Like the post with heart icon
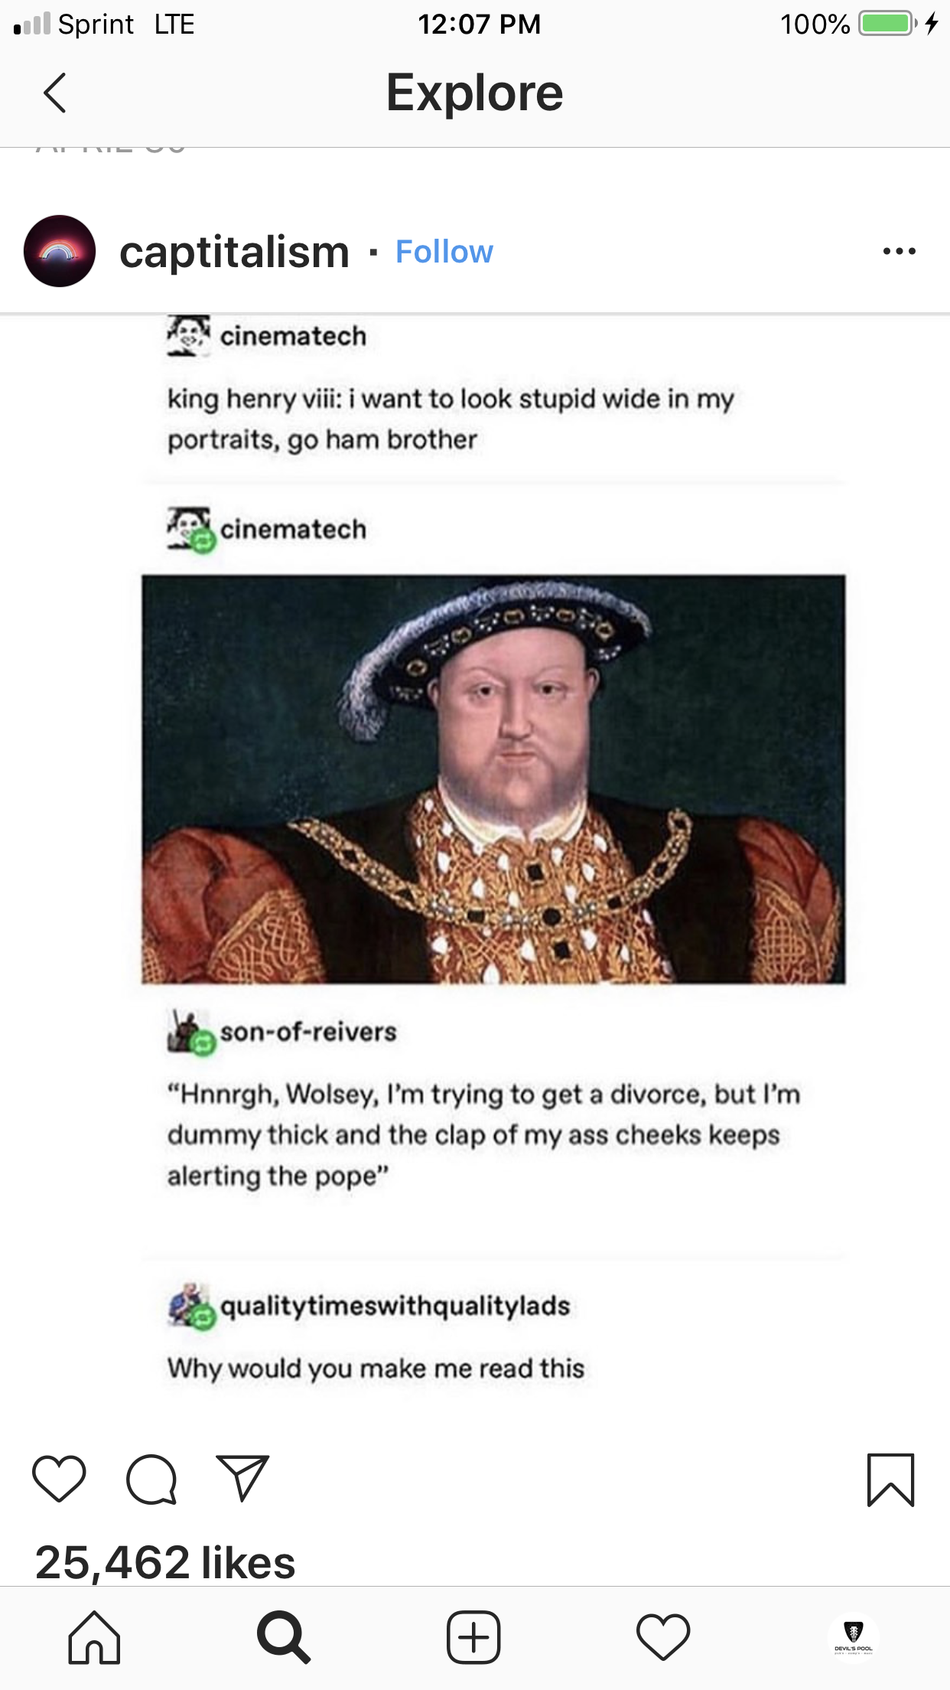 click(x=59, y=1478)
